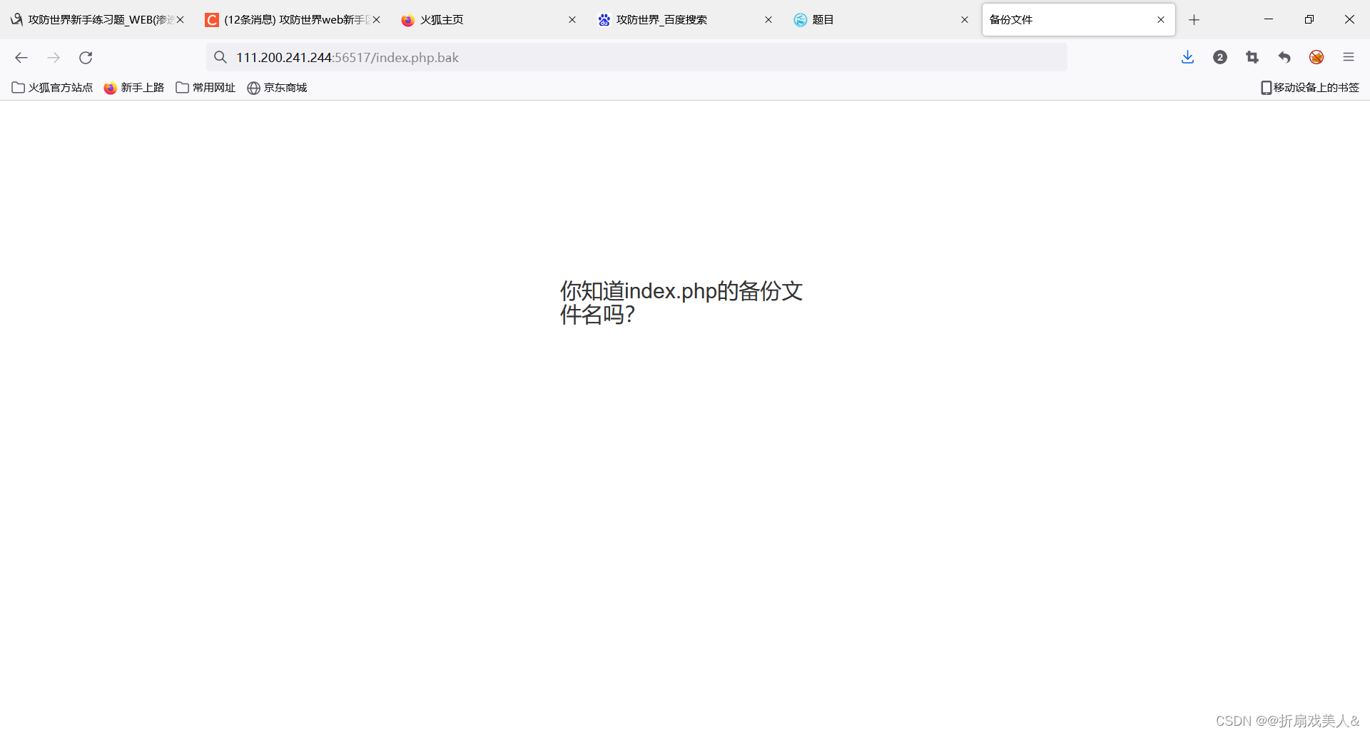
Task: Click the undo arrow toolbar icon
Action: [1284, 57]
